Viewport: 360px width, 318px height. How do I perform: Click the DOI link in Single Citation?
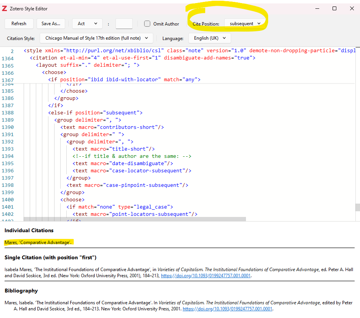(x=206, y=276)
